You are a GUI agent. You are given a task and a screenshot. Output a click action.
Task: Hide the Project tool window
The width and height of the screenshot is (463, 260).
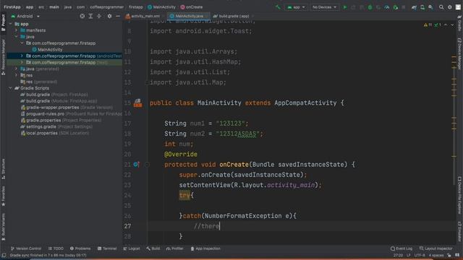point(118,16)
